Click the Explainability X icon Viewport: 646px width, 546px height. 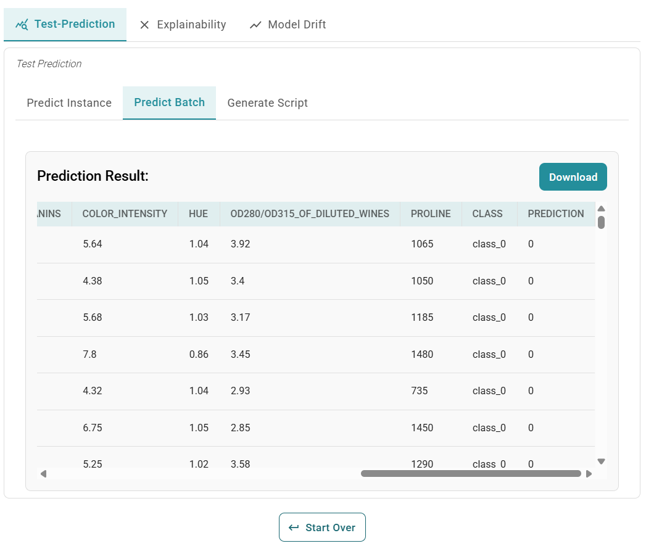tap(144, 25)
